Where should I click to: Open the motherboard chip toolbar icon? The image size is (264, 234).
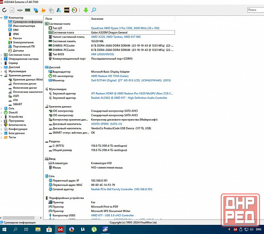[20, 10]
